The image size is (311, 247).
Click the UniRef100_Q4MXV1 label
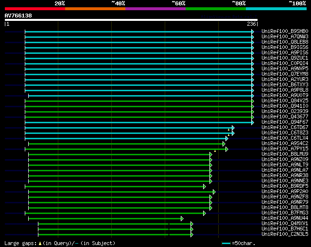click(x=285, y=224)
